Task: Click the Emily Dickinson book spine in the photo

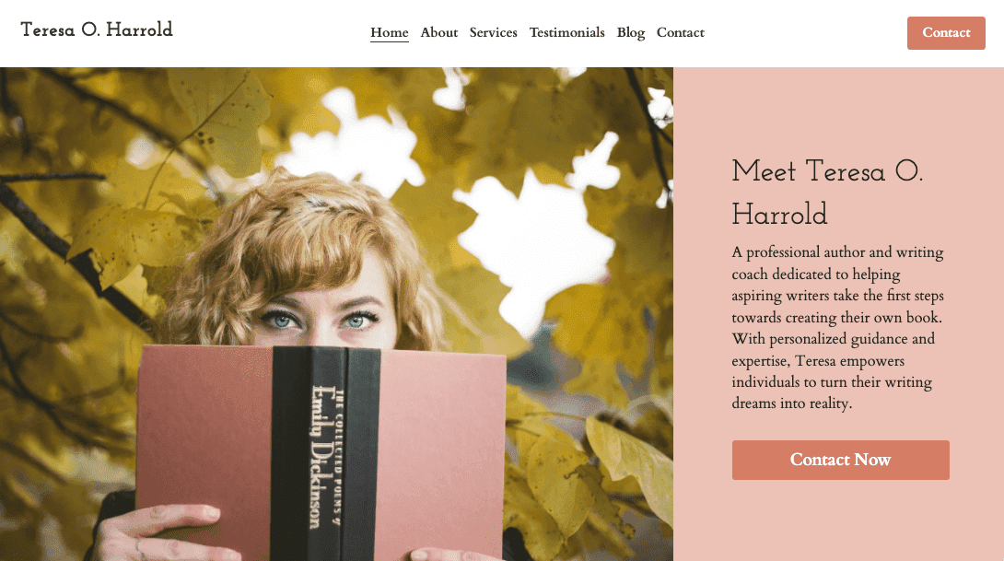Action: (x=326, y=455)
